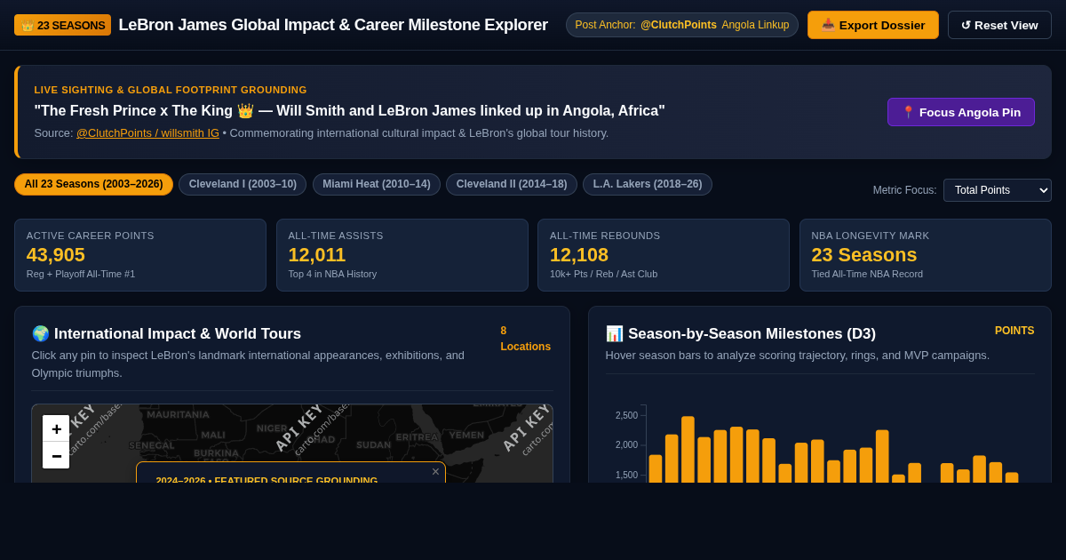Click the Active Career Points 43,905 card
1066x560 pixels.
click(140, 255)
